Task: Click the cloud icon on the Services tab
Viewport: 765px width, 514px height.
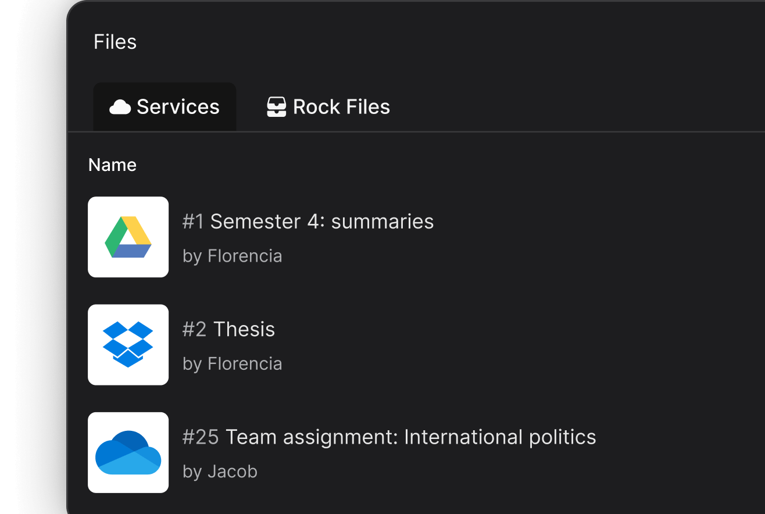Action: (x=120, y=106)
